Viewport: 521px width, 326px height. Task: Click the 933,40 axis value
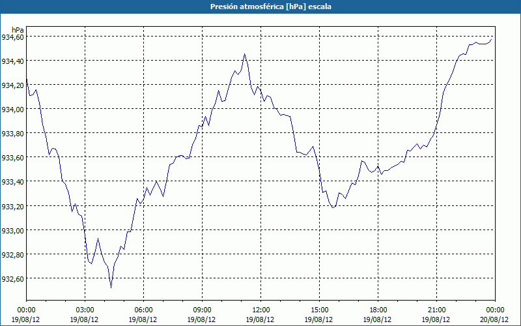[12, 182]
